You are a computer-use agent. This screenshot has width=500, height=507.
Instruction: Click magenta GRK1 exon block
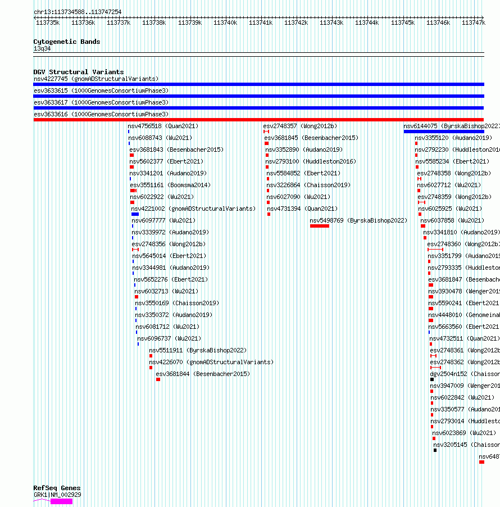pos(61,501)
